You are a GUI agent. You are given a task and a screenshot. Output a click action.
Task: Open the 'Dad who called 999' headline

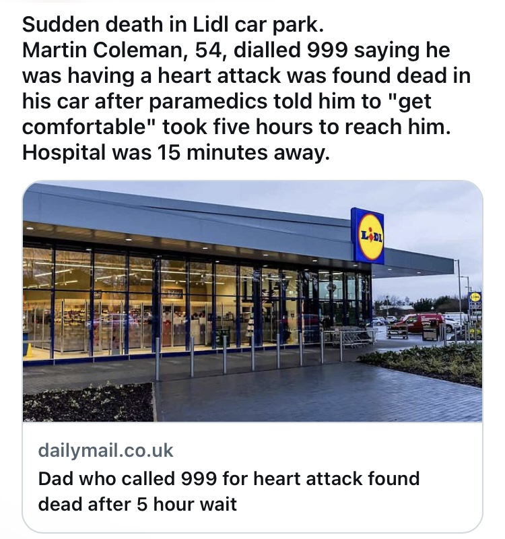tap(229, 491)
